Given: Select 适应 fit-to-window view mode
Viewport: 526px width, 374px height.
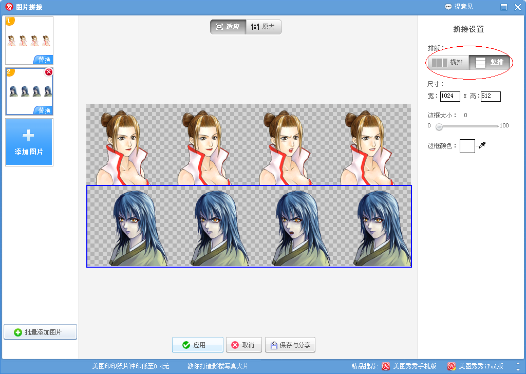Looking at the screenshot, I should (228, 27).
